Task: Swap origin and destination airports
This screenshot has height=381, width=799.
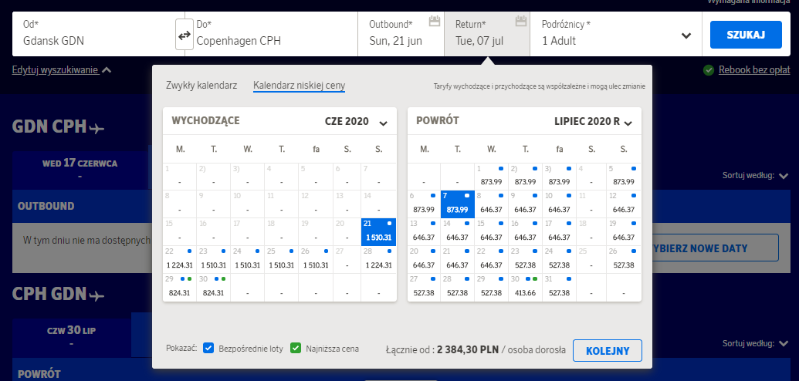Action: pos(184,35)
